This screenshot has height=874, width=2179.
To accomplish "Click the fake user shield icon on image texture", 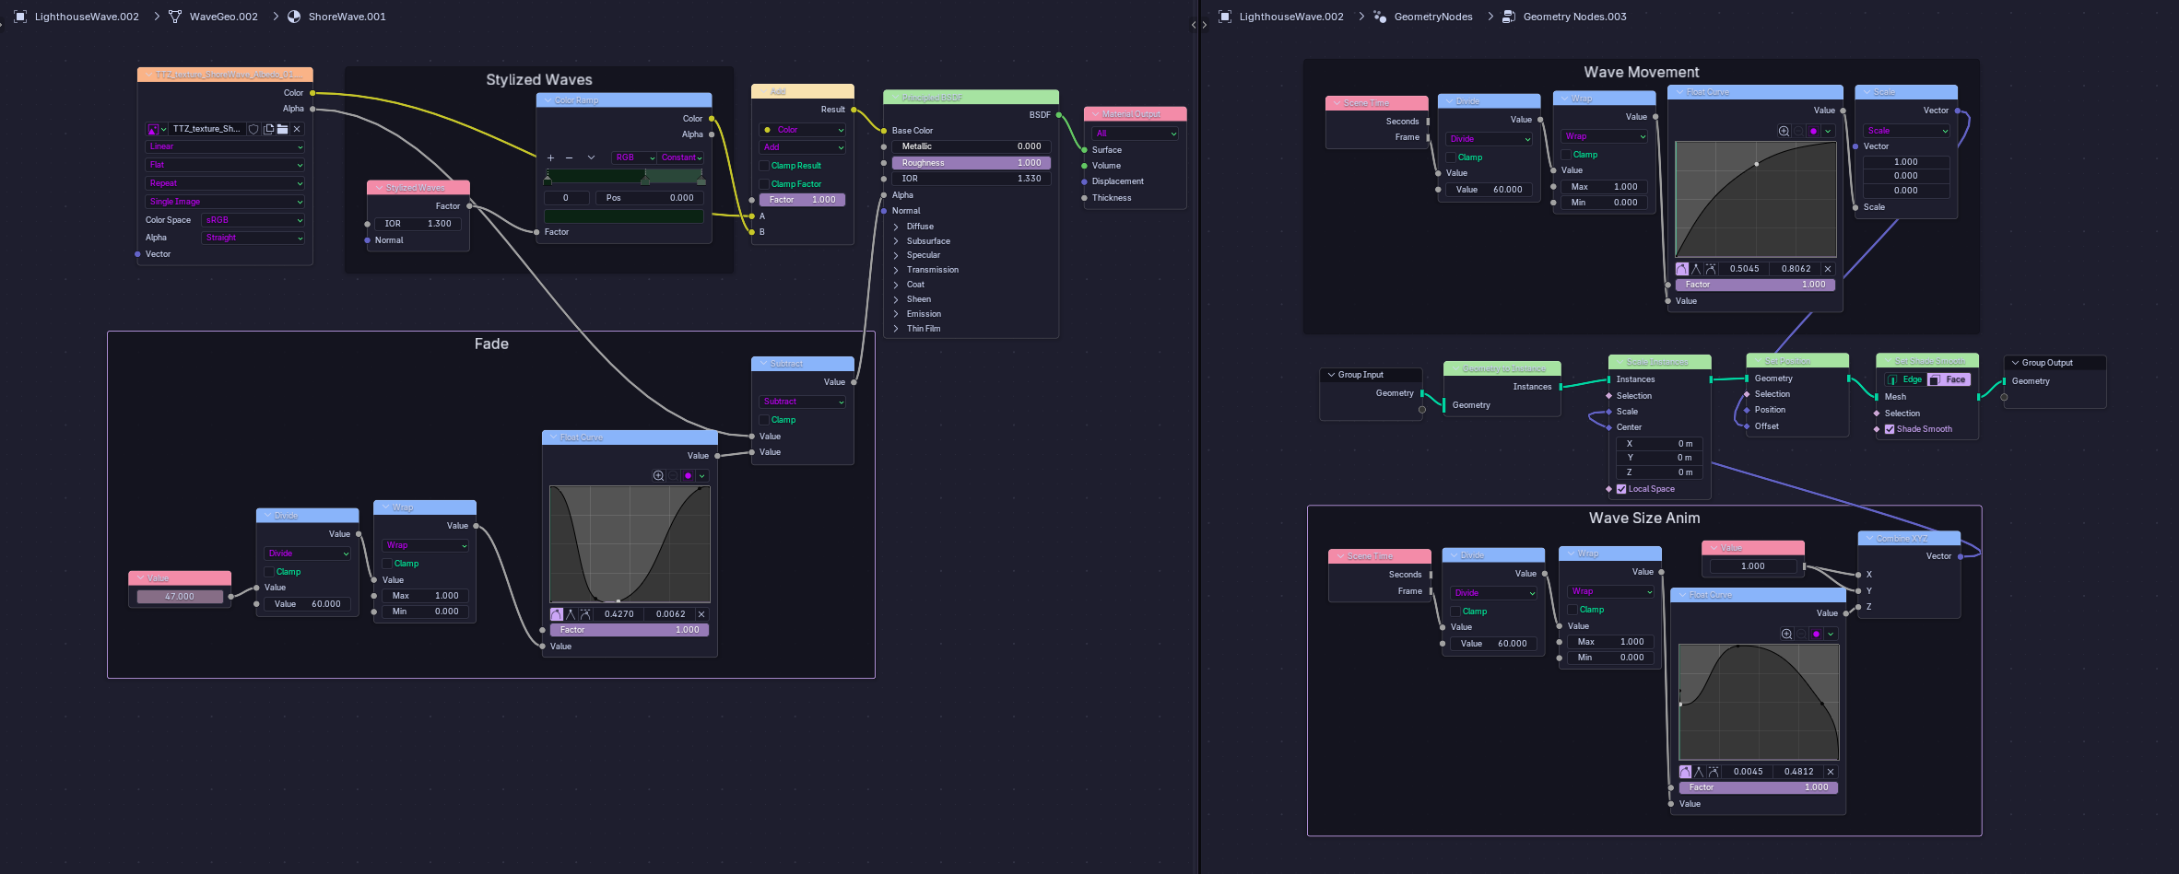I will [253, 129].
